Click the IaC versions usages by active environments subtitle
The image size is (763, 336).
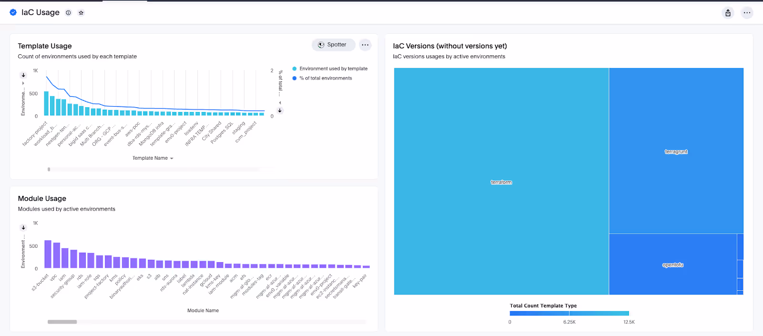pyautogui.click(x=449, y=56)
